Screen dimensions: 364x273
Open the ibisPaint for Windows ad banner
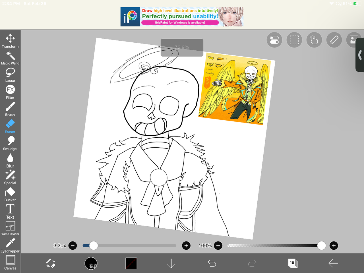pyautogui.click(x=182, y=17)
